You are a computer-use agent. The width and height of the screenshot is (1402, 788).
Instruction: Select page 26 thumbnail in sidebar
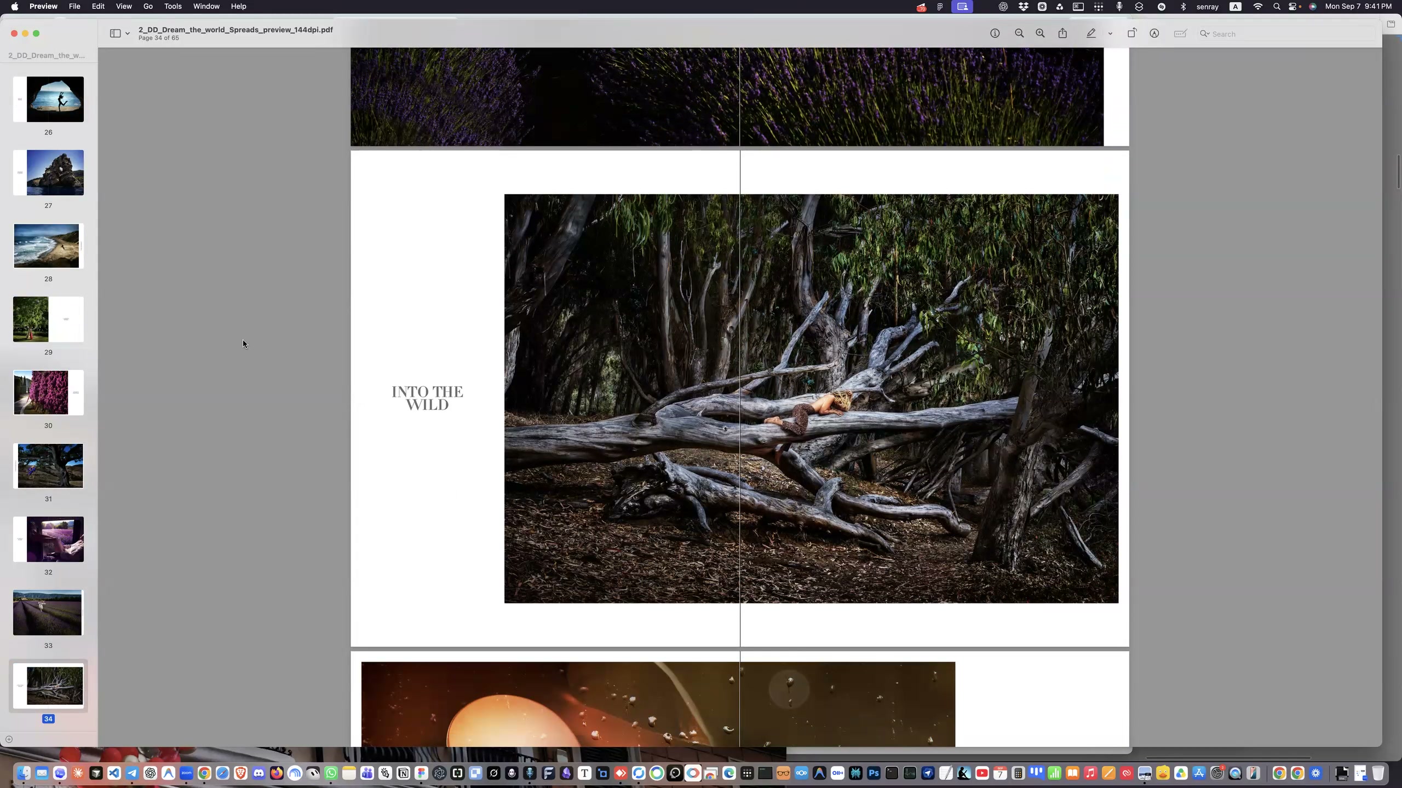(48, 99)
